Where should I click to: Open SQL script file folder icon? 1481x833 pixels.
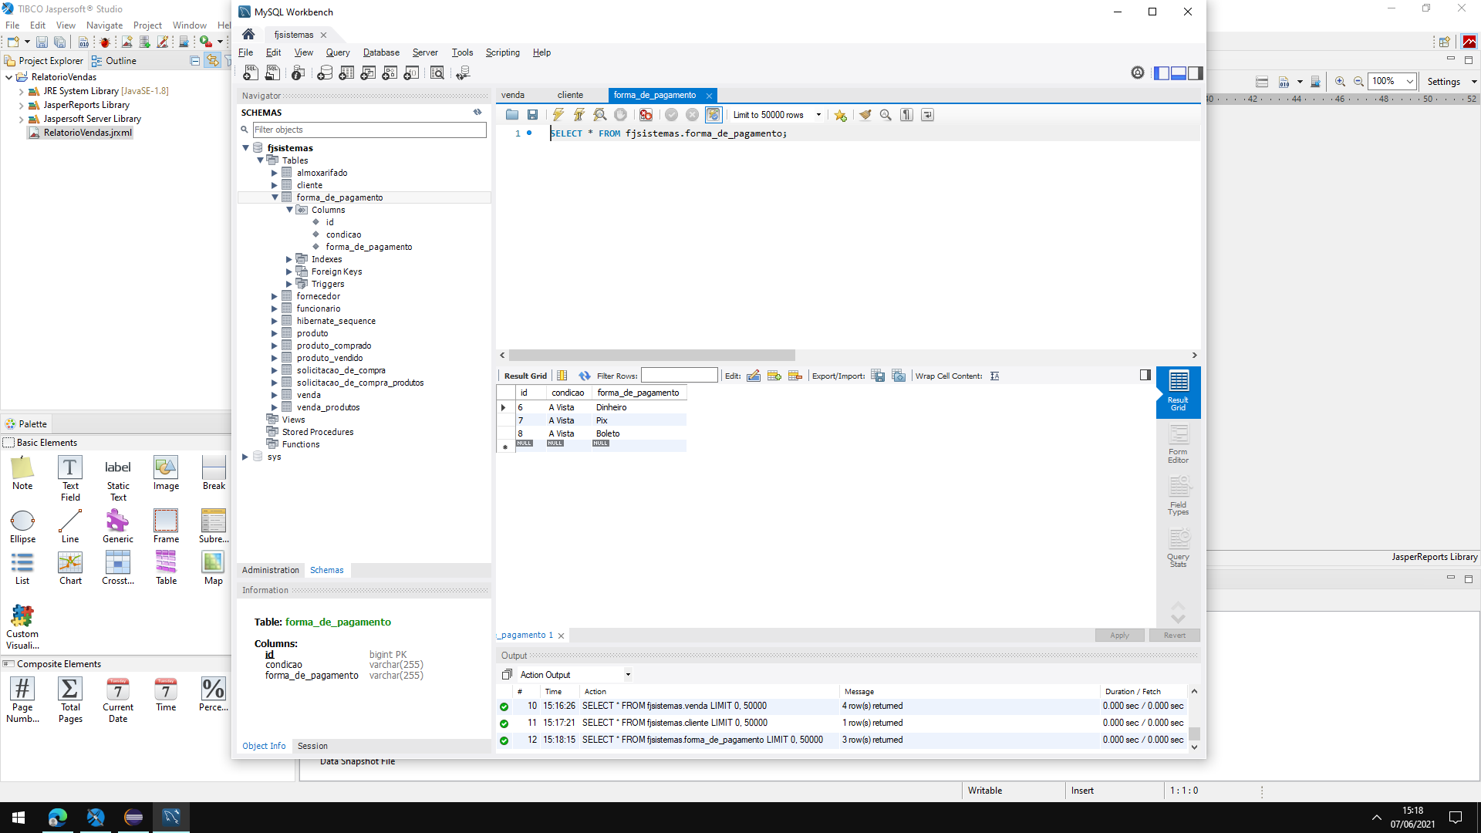tap(512, 115)
